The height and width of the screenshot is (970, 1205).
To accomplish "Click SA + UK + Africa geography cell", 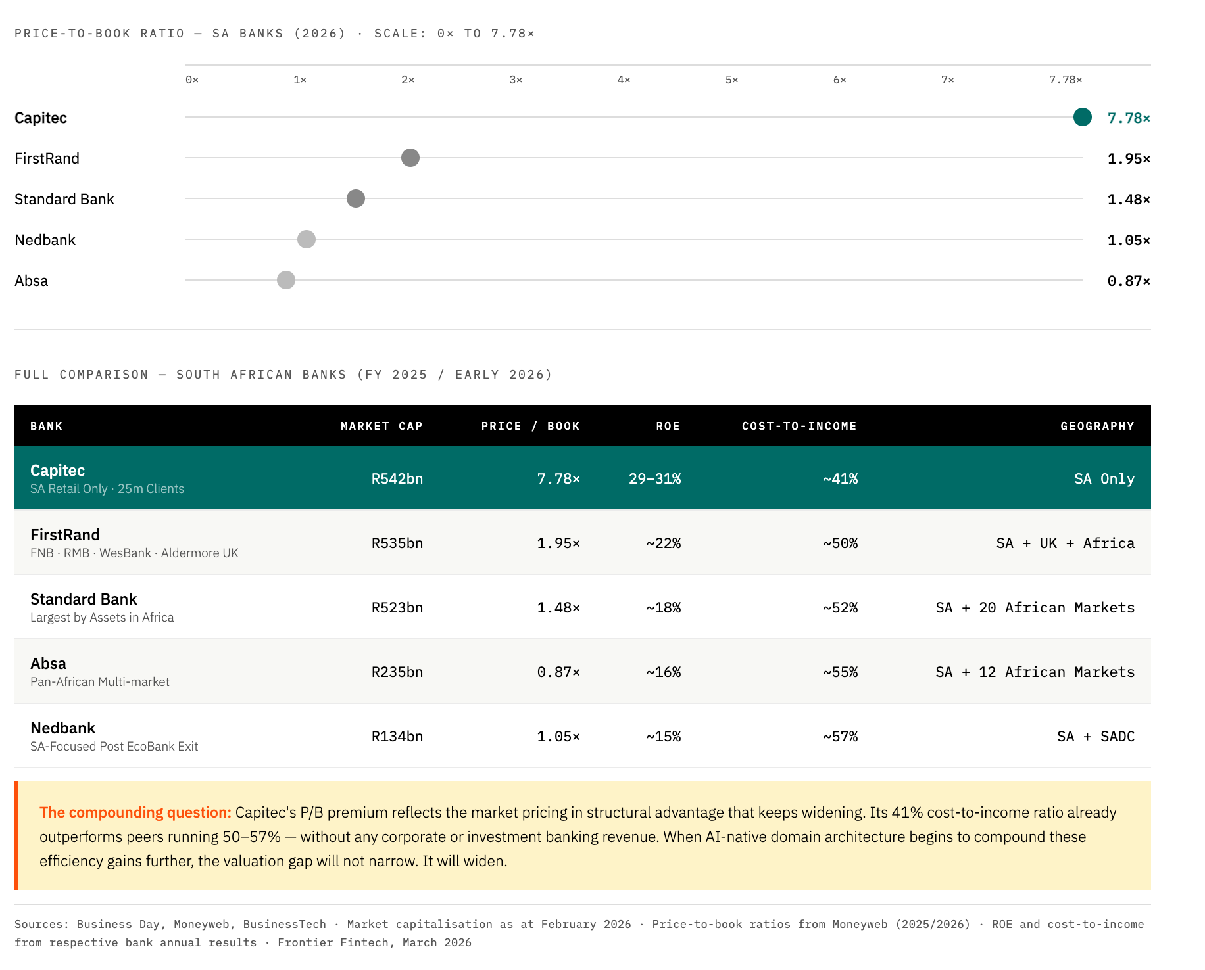I will (x=1065, y=543).
